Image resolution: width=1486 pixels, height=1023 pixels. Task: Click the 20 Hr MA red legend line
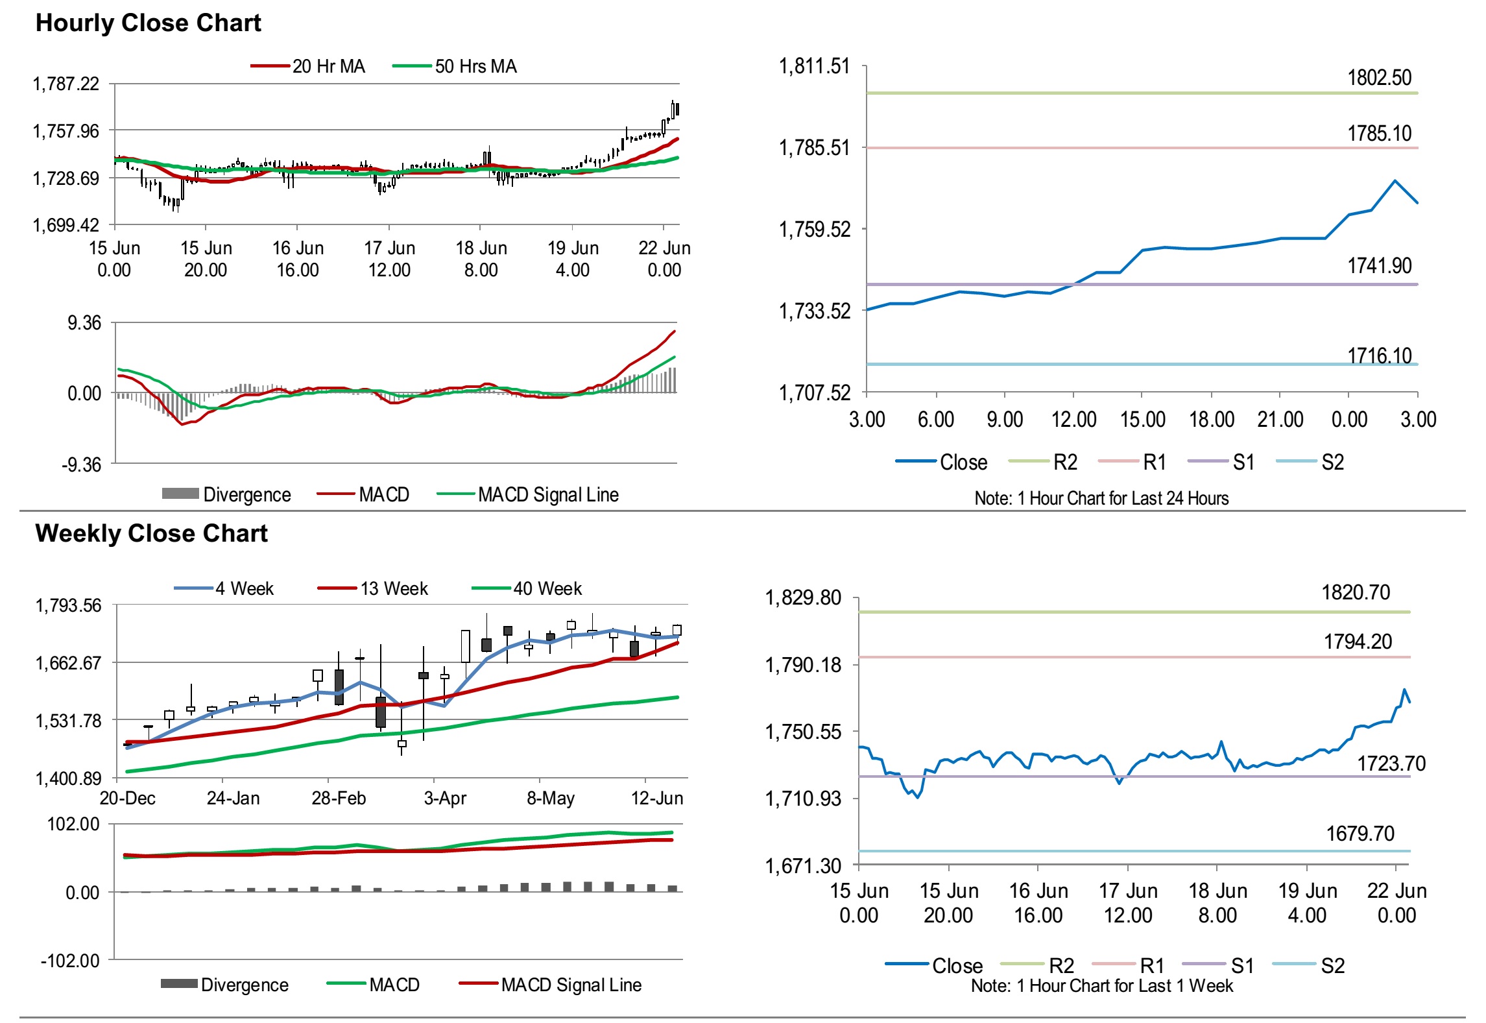coord(270,66)
